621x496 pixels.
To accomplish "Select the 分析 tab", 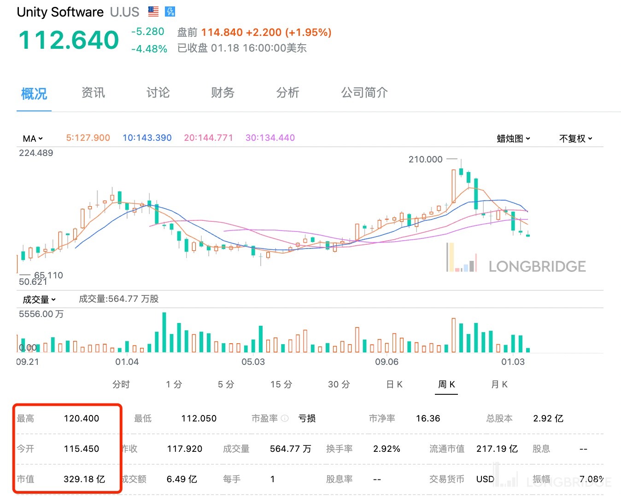I will point(287,93).
